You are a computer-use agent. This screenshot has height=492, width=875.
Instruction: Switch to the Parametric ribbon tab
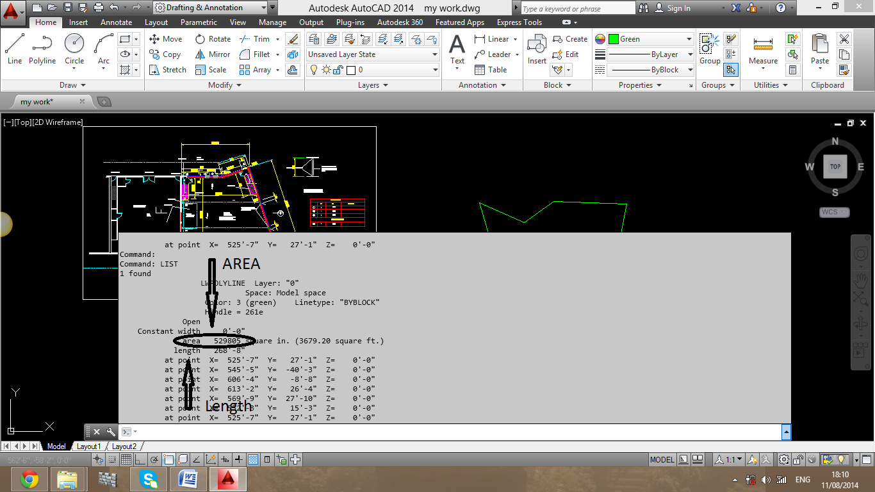(x=199, y=22)
